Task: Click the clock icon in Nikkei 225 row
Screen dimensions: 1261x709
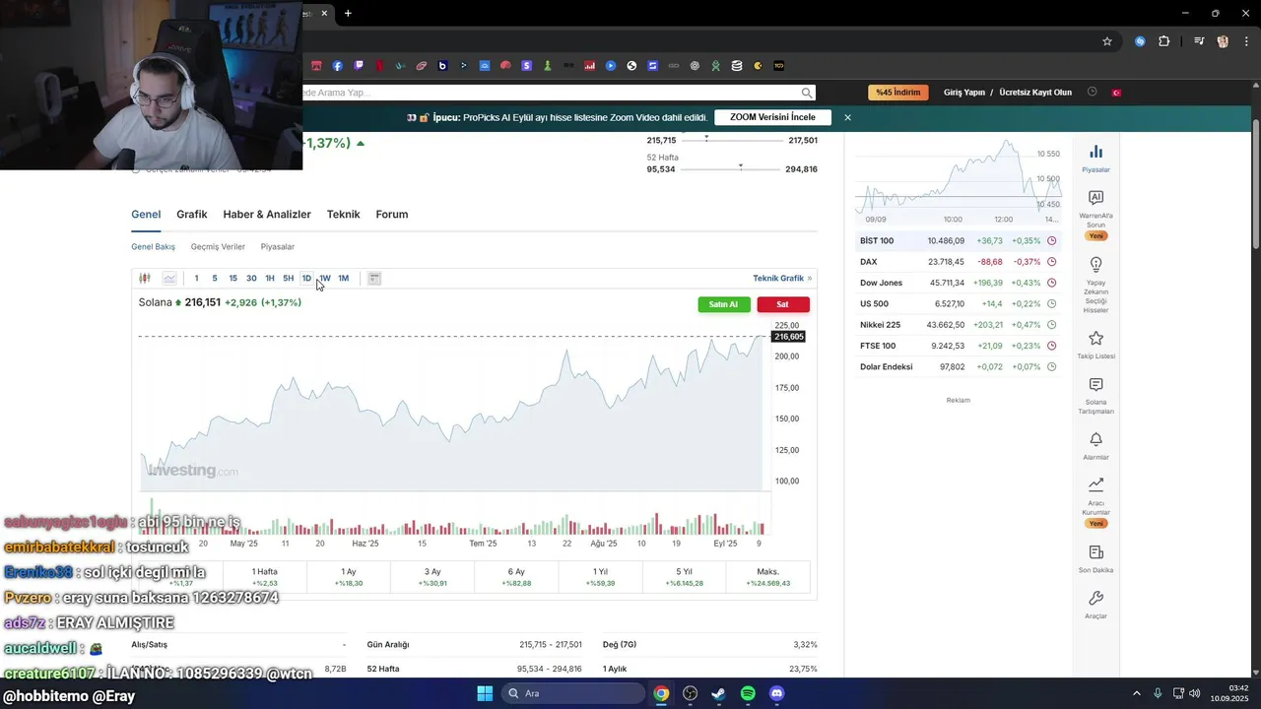Action: [x=1051, y=325]
